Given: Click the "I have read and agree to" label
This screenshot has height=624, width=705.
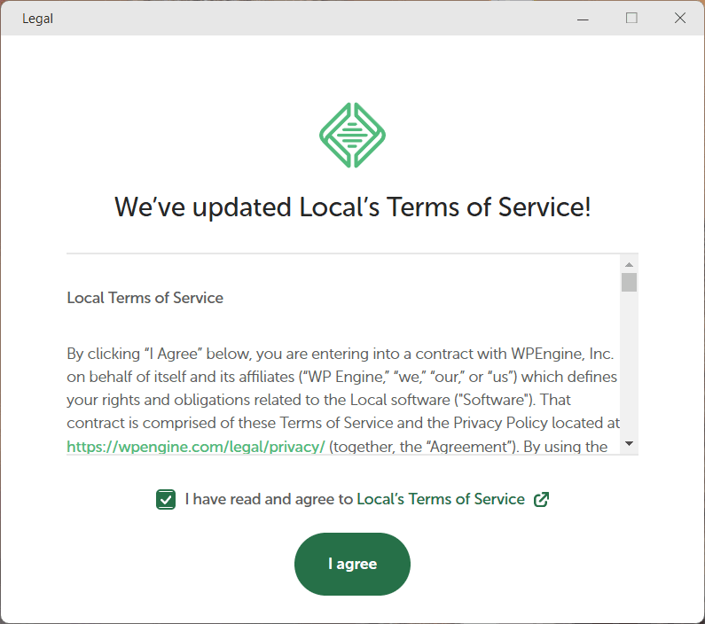Looking at the screenshot, I should point(270,500).
